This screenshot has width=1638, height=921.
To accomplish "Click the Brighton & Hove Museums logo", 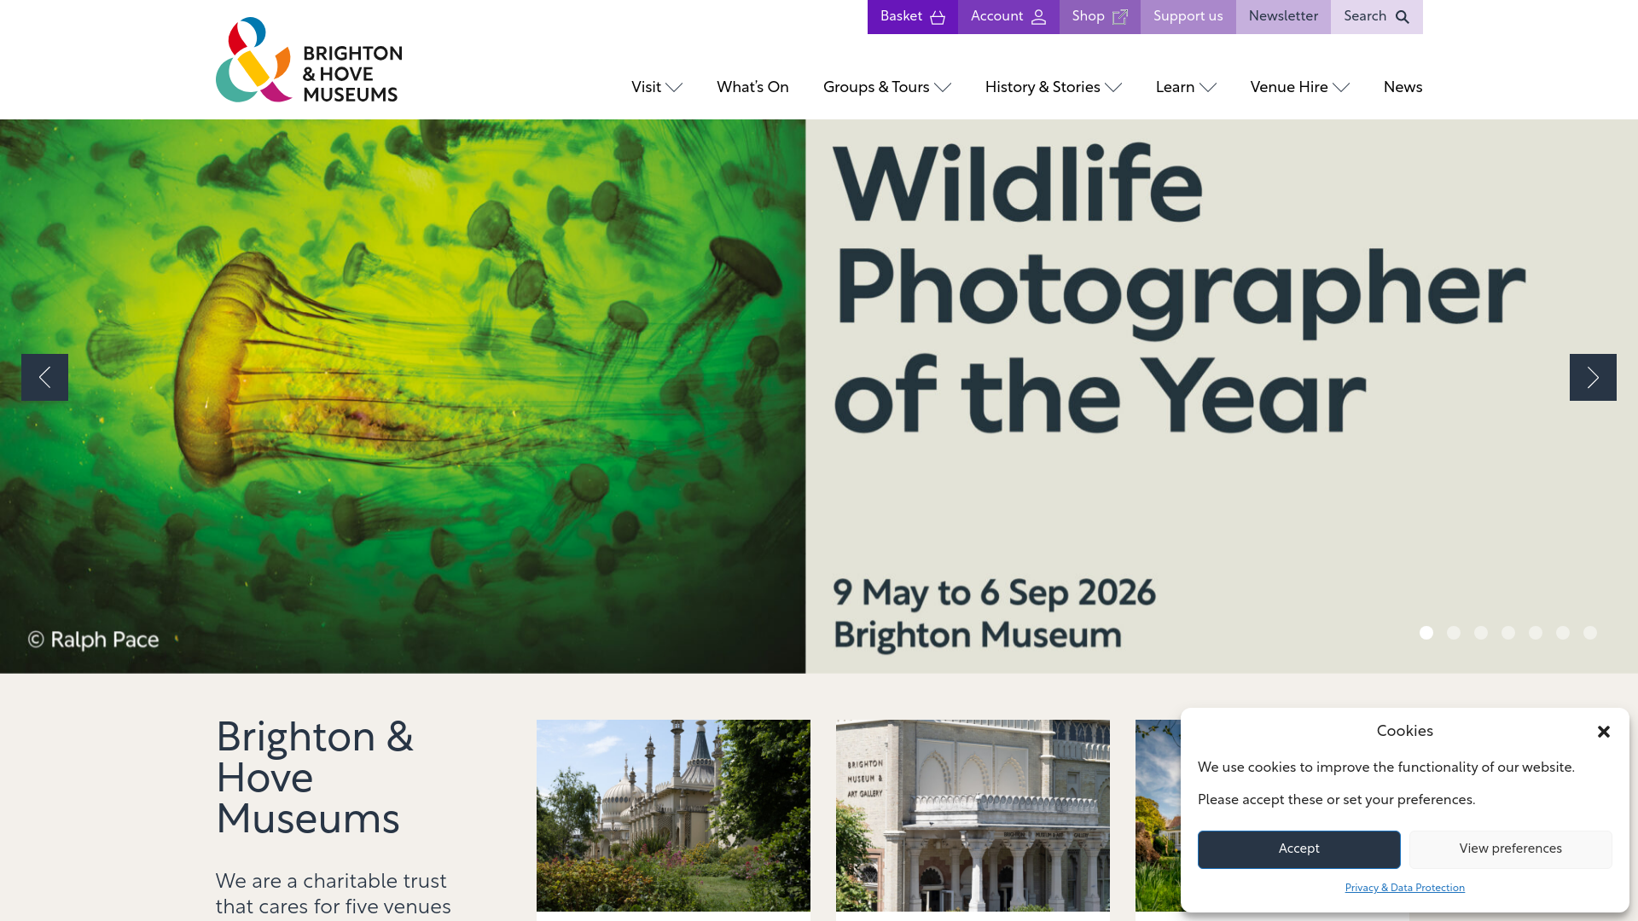I will (x=309, y=60).
